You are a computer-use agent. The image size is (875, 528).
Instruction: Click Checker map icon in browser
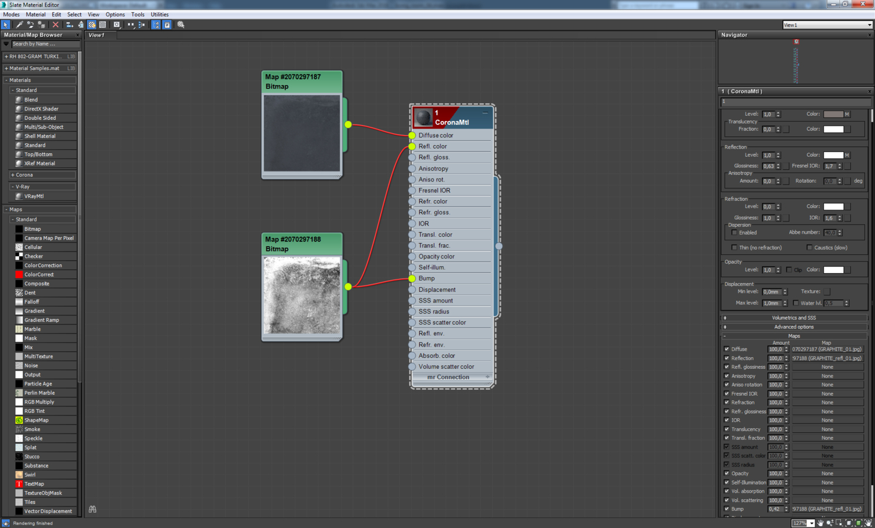pyautogui.click(x=19, y=256)
